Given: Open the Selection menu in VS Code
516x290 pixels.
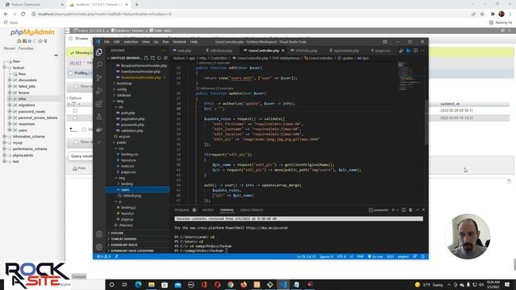Looking at the screenshot, I should 131,42.
